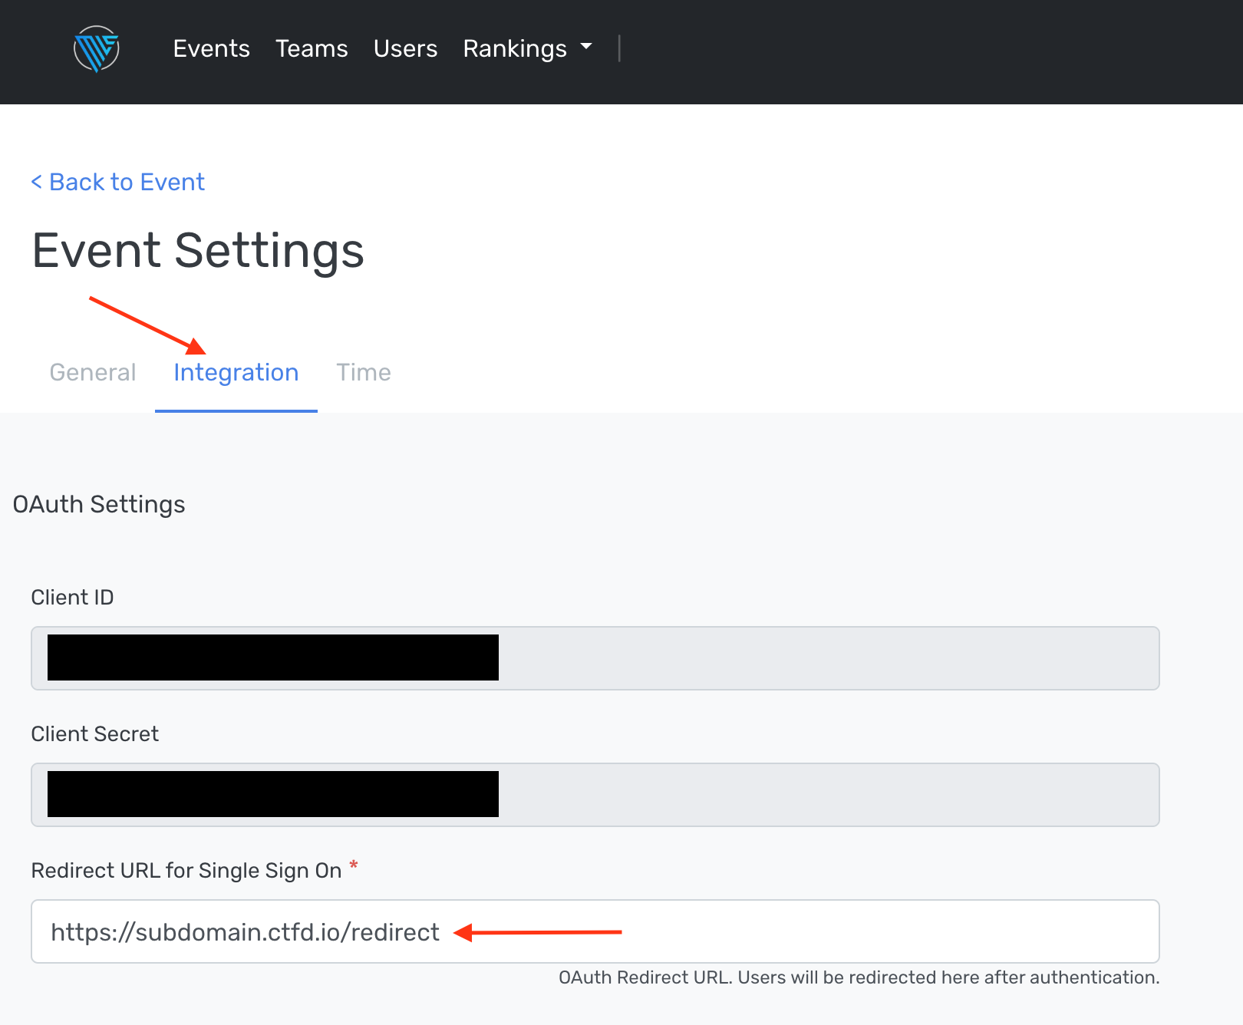Open the Events page

pyautogui.click(x=211, y=49)
